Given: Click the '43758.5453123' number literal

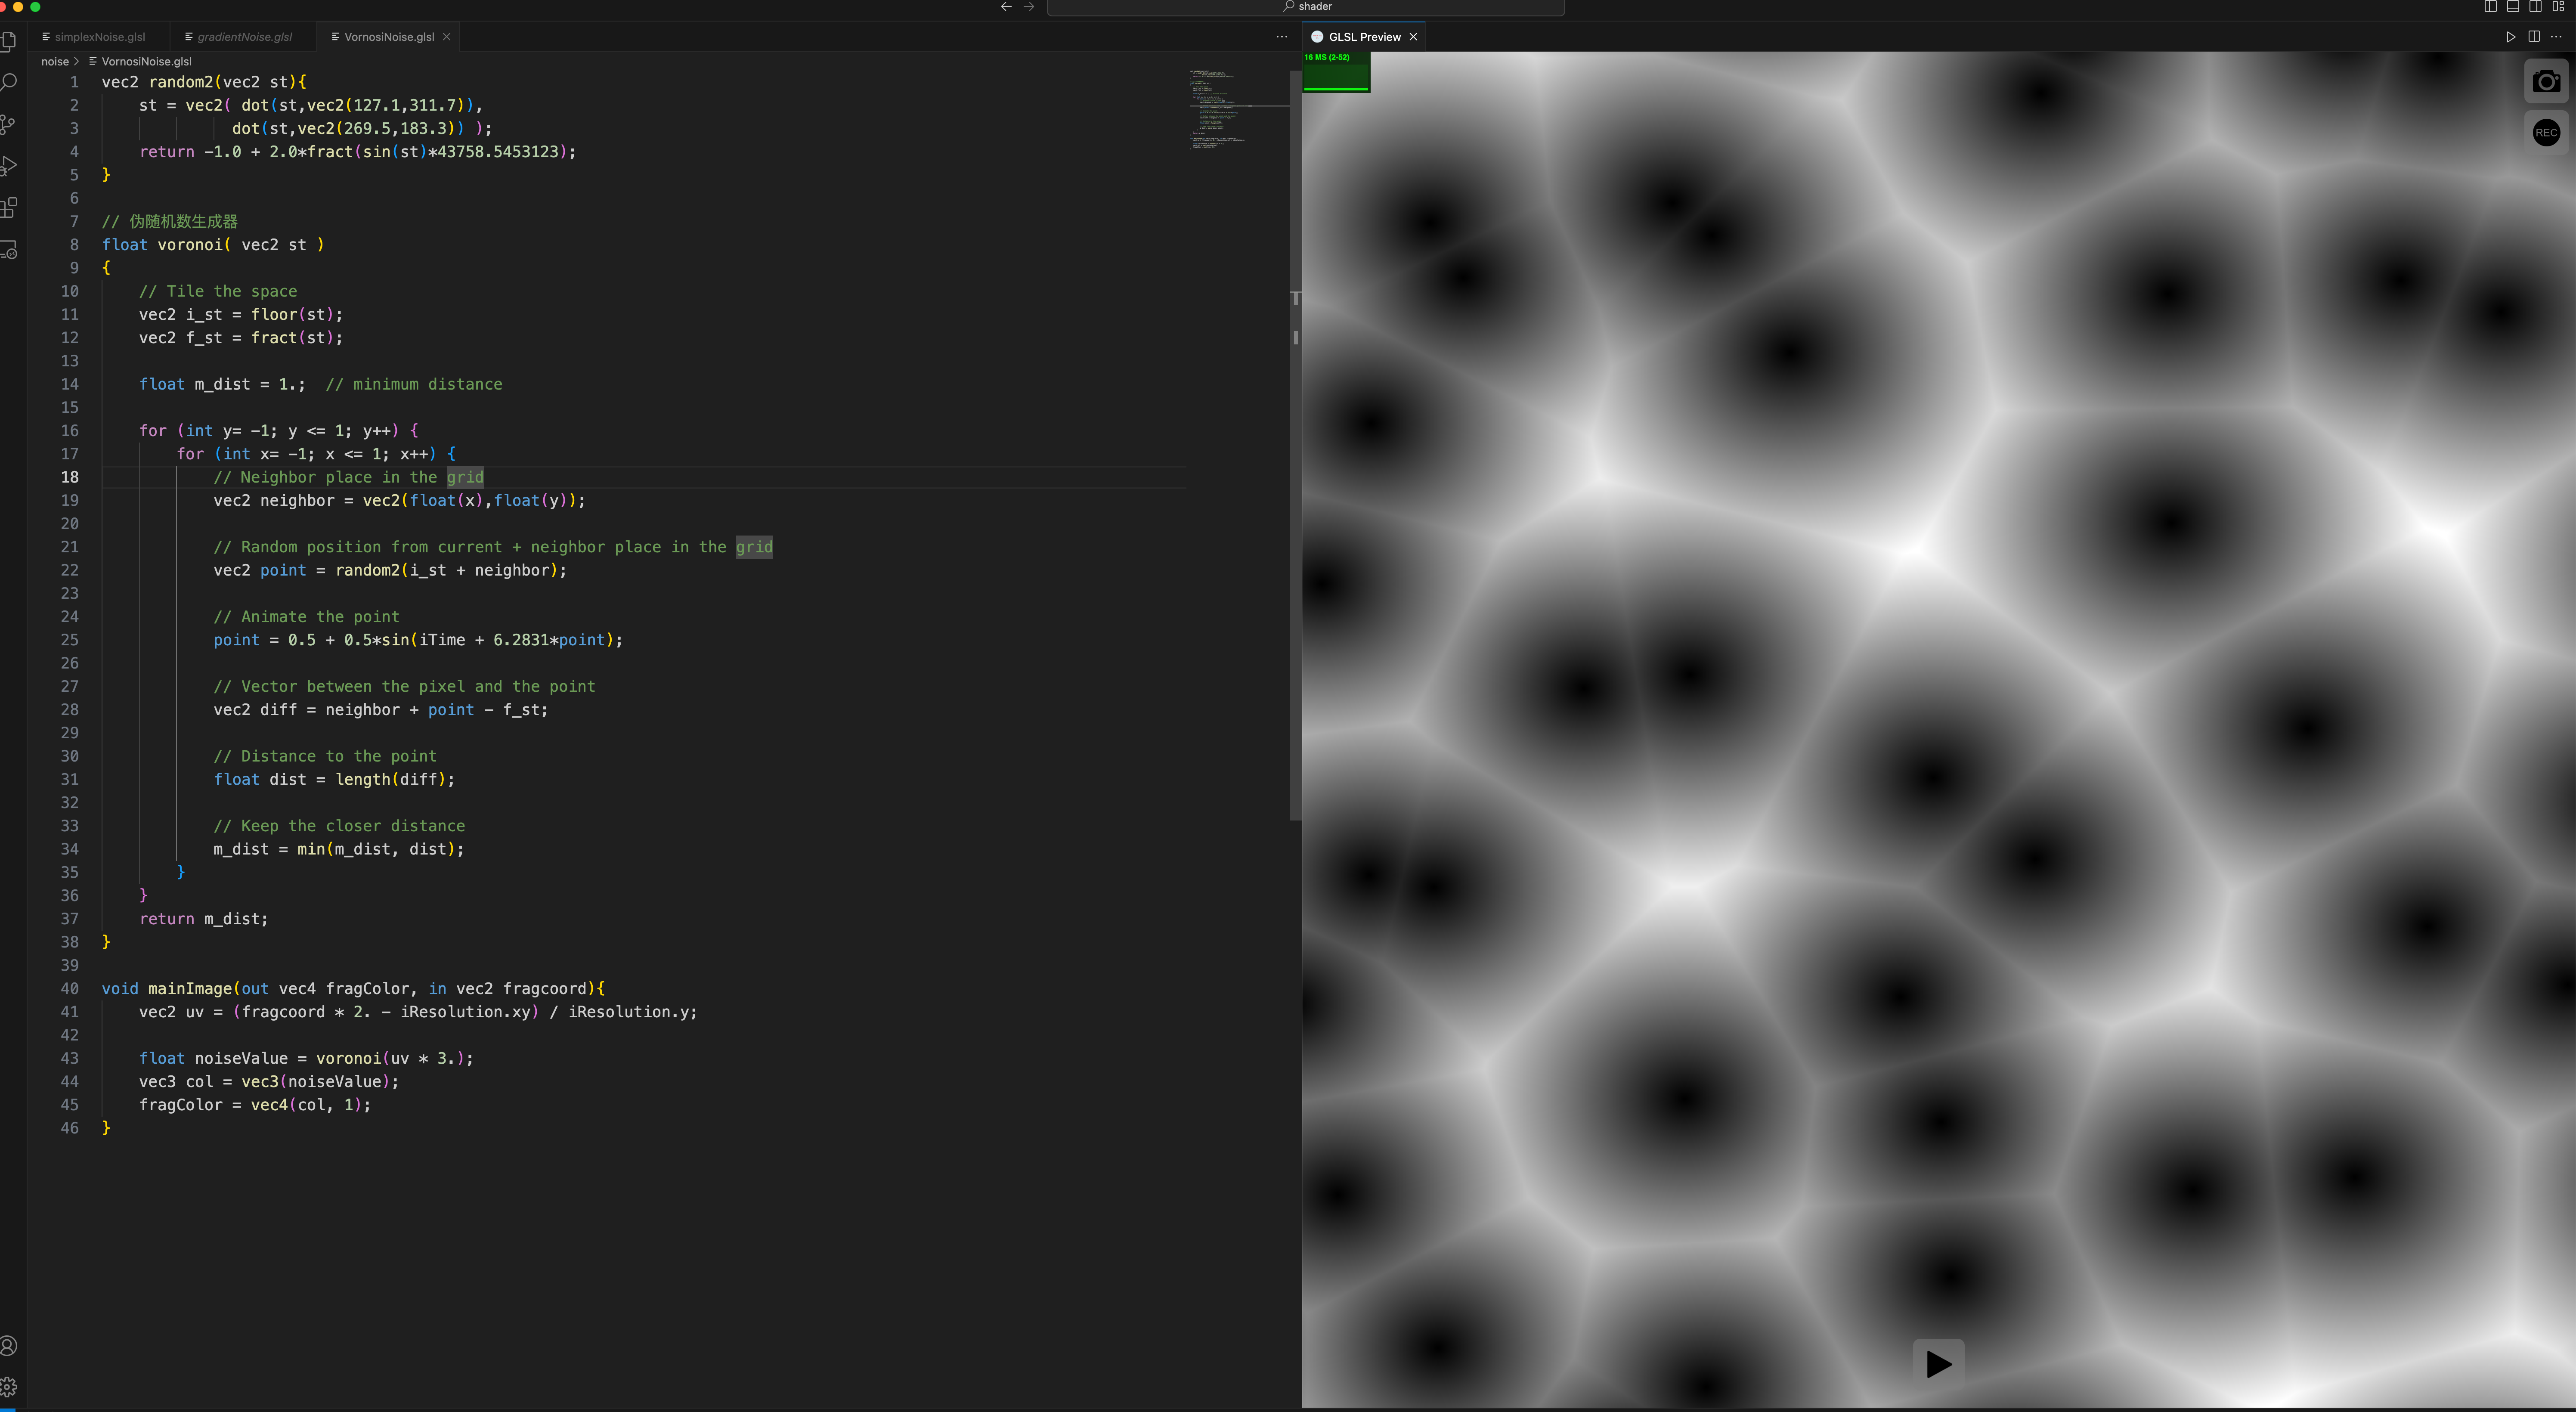Looking at the screenshot, I should pyautogui.click(x=497, y=152).
